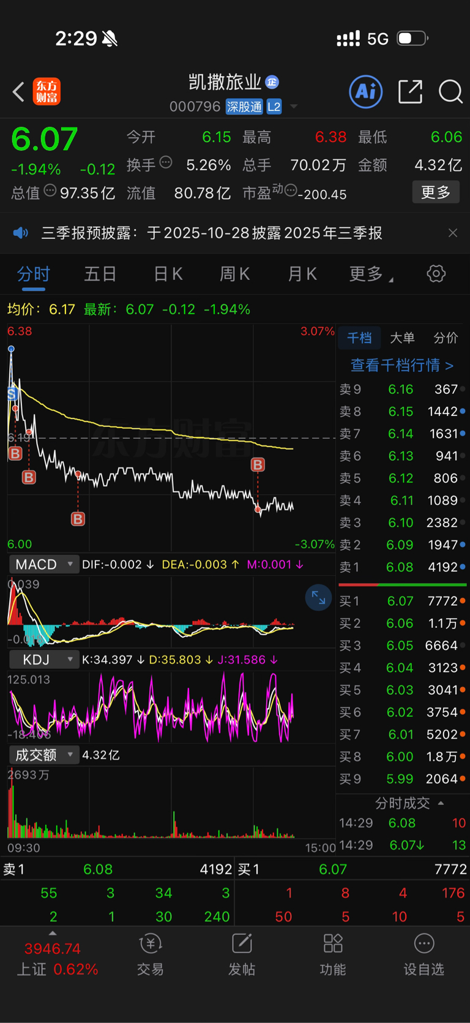Screen dimensions: 470x1023
Task: Tap the announcement speaker icon
Action: pyautogui.click(x=21, y=233)
